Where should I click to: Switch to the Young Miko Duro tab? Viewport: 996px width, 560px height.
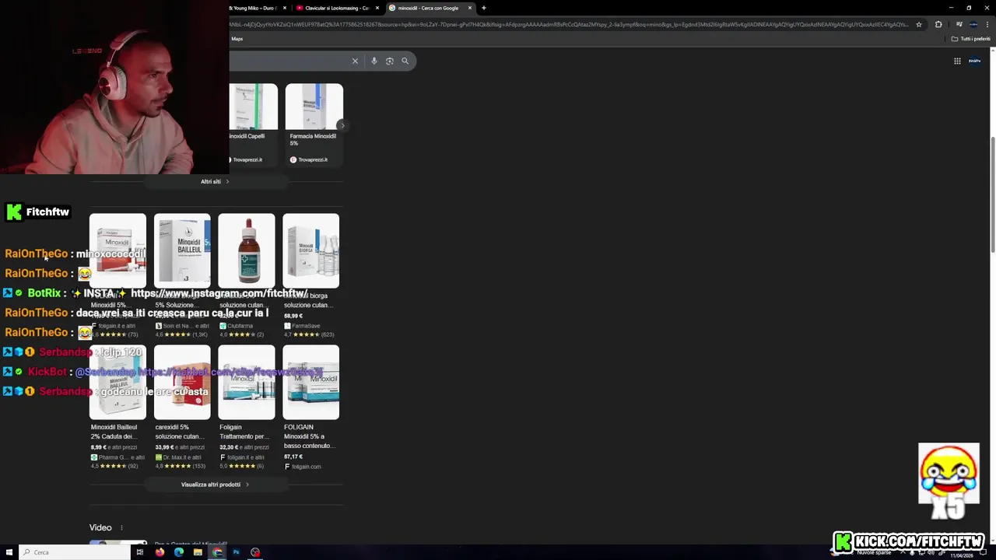tap(255, 8)
